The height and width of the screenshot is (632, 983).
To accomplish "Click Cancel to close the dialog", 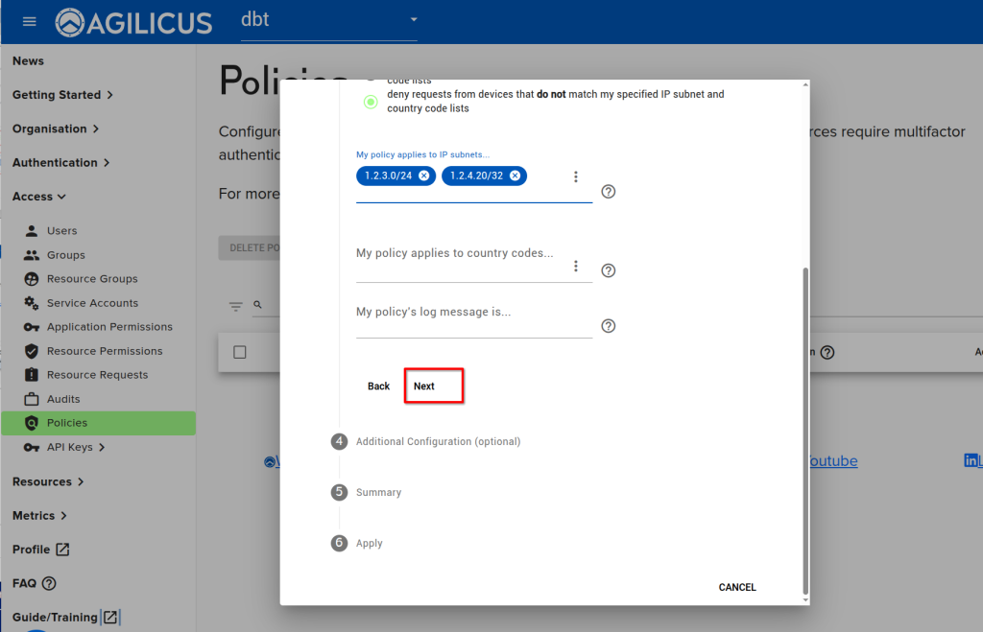I will coord(737,587).
